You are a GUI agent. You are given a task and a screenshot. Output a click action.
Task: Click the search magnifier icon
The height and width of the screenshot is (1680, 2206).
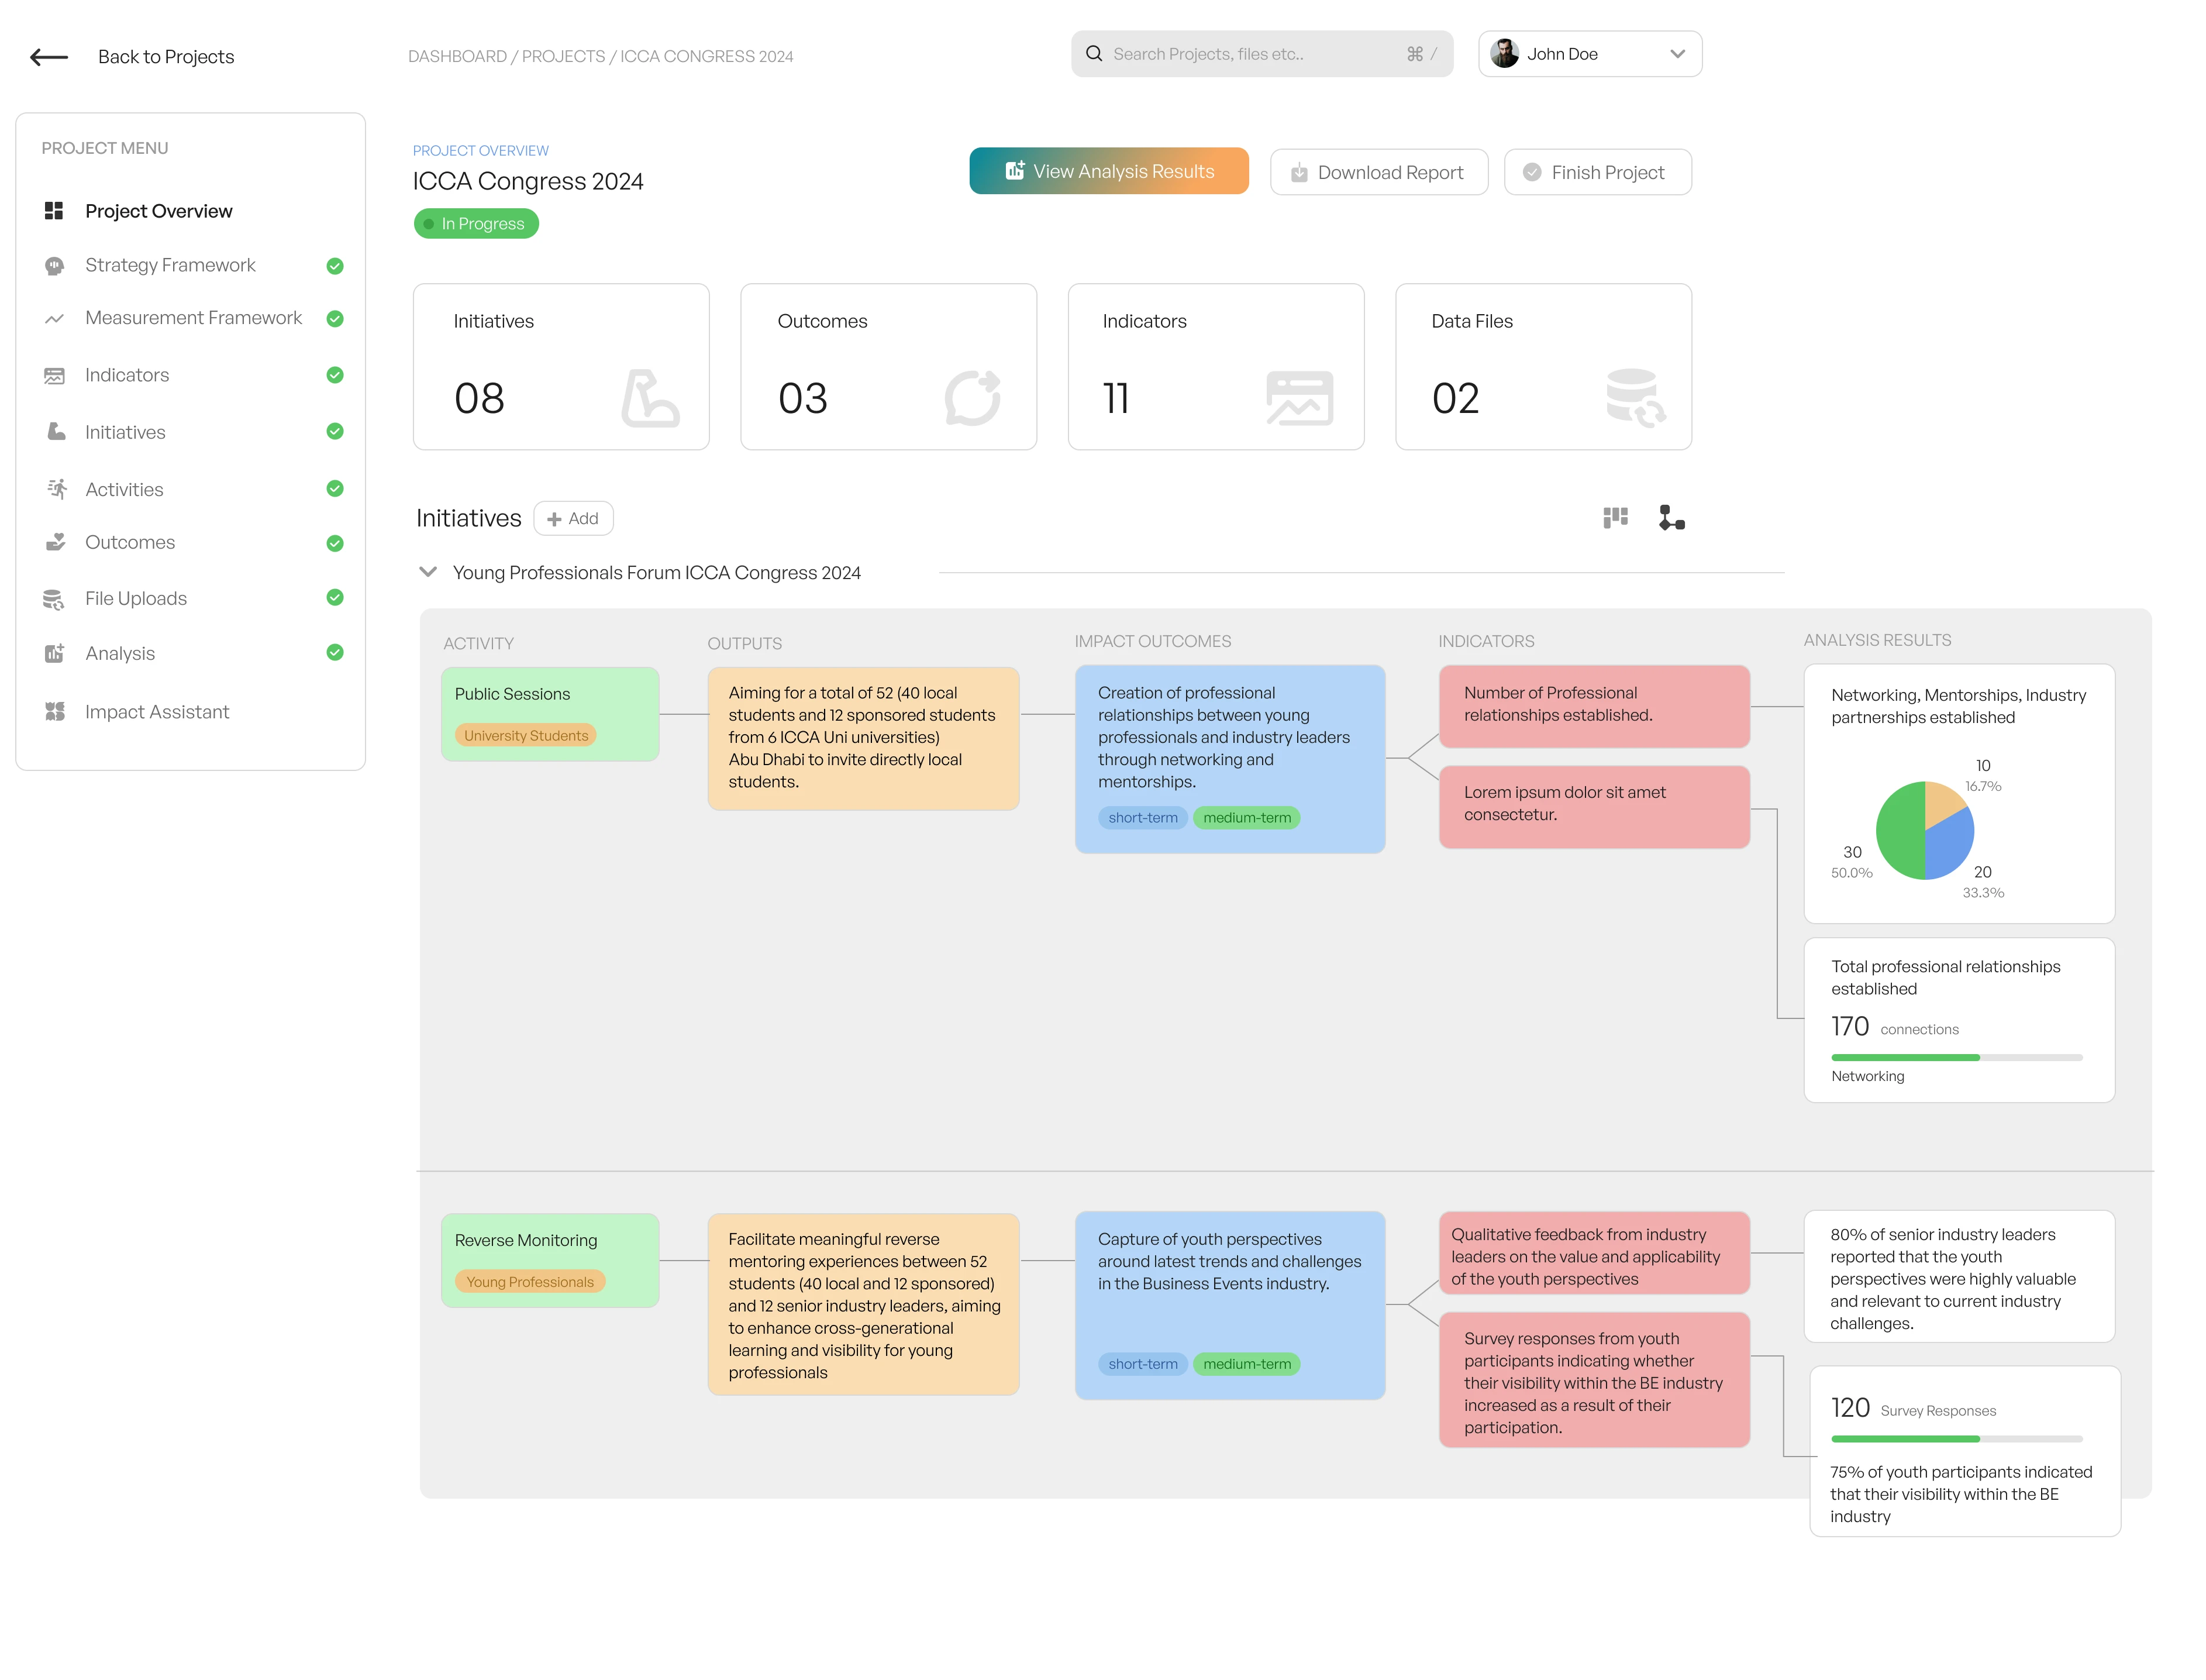click(x=1094, y=54)
